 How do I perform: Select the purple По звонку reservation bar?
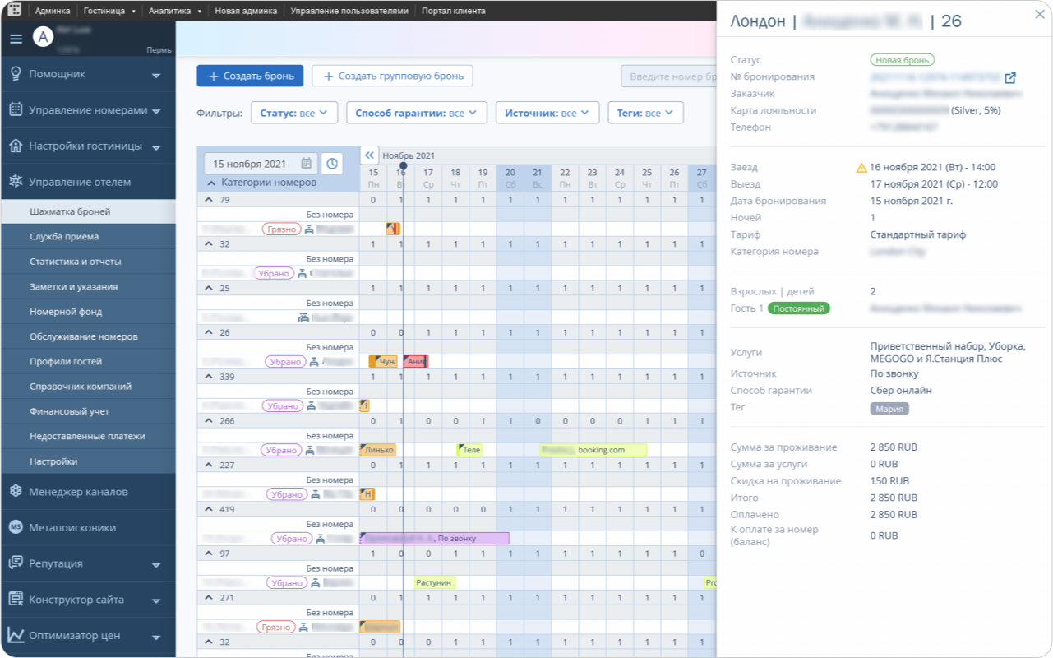tap(434, 539)
